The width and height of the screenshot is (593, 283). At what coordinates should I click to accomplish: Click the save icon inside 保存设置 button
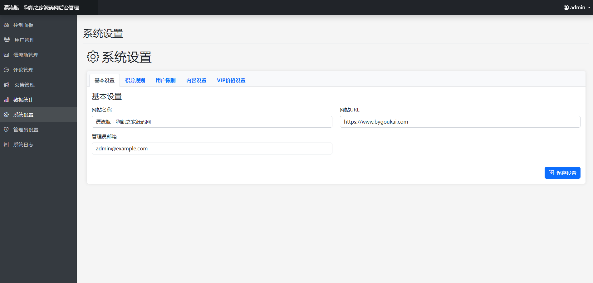point(551,173)
